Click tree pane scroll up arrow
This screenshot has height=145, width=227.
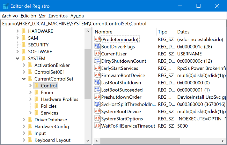(88, 31)
